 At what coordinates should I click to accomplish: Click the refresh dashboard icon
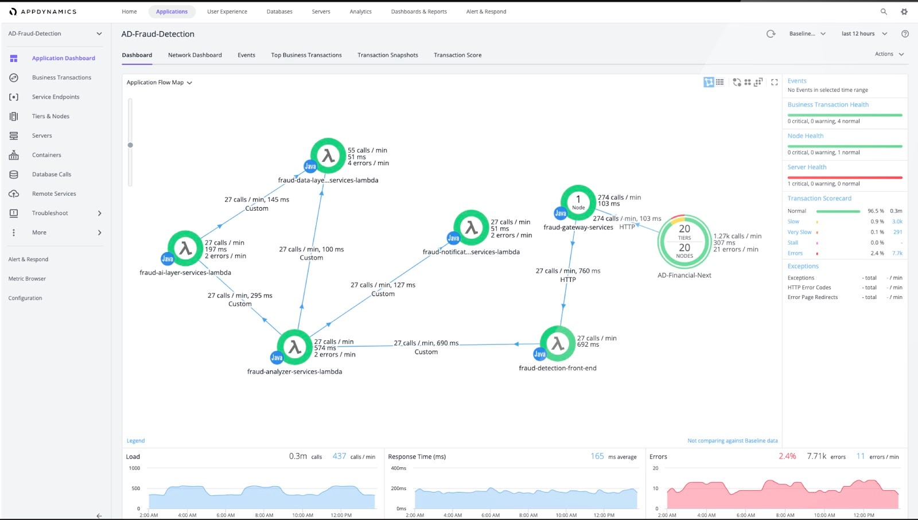(x=771, y=34)
